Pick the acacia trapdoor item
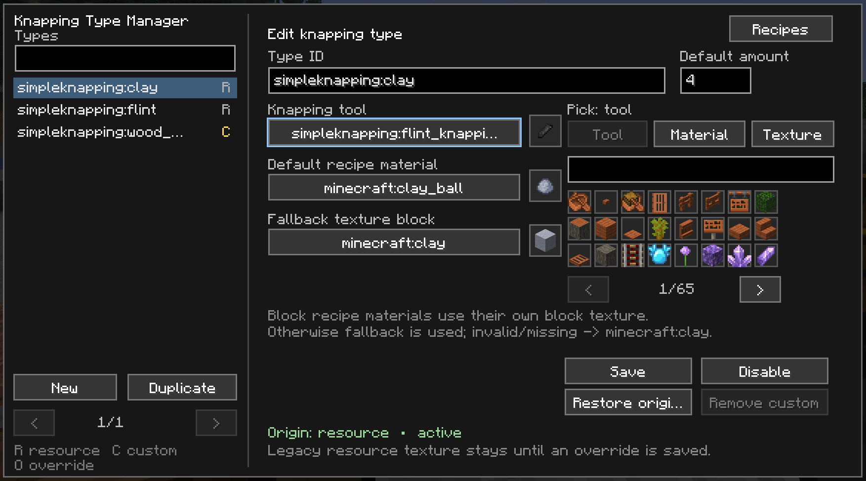 point(579,255)
